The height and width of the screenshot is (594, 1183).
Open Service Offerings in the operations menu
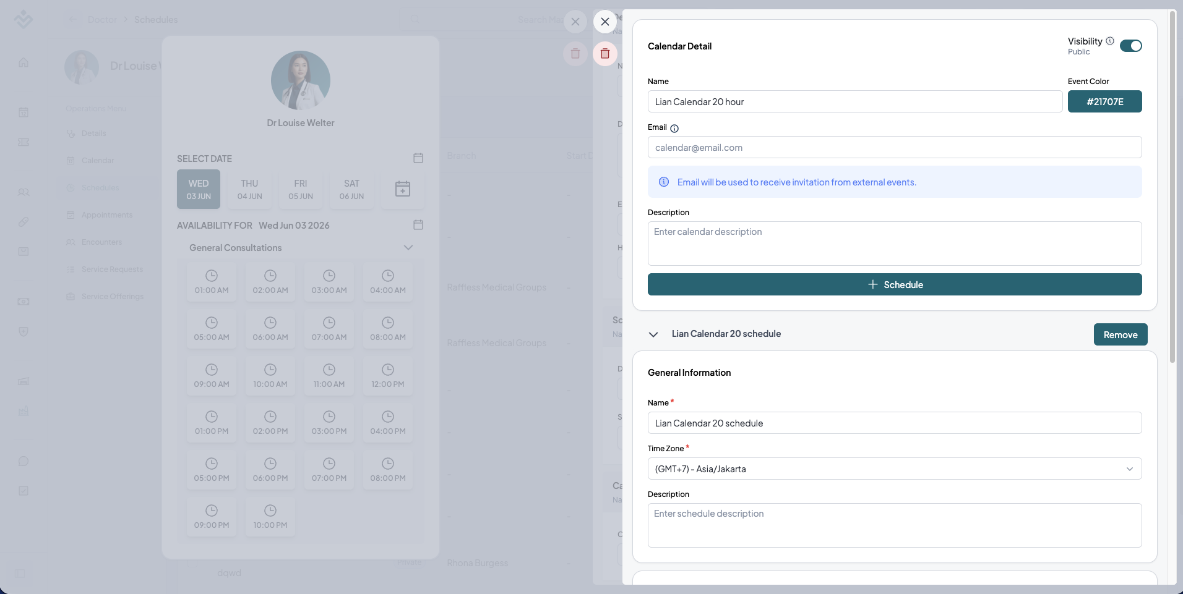click(x=113, y=297)
